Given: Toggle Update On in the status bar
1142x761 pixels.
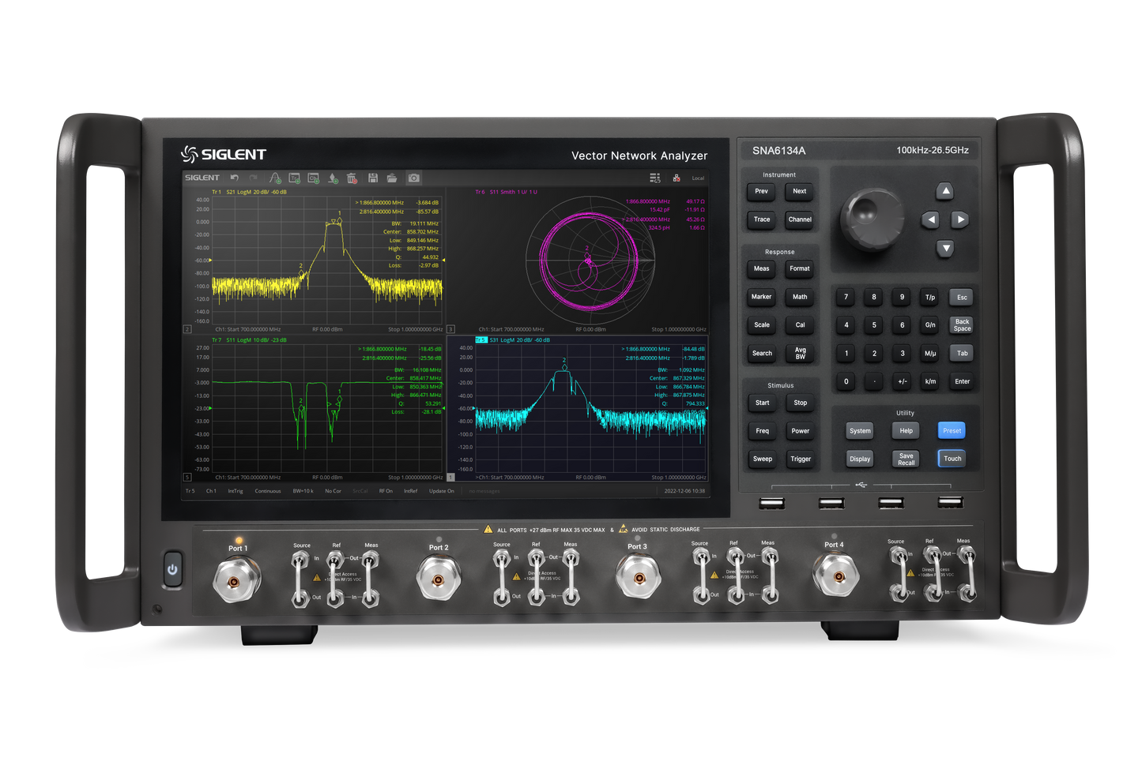Looking at the screenshot, I should (441, 491).
